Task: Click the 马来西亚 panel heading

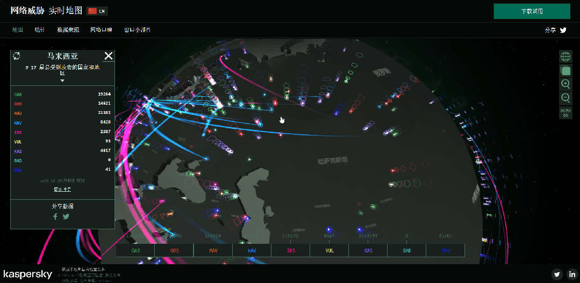Action: click(x=62, y=56)
